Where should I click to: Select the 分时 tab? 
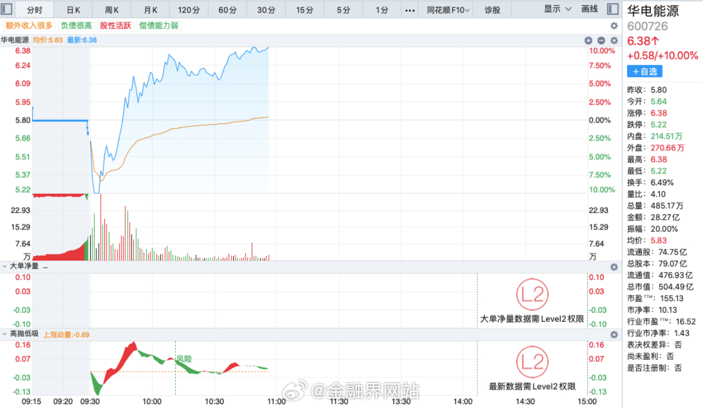point(35,10)
